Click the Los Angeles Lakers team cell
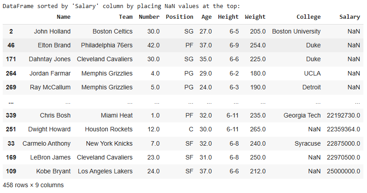The width and height of the screenshot is (367, 193). pyautogui.click(x=105, y=171)
